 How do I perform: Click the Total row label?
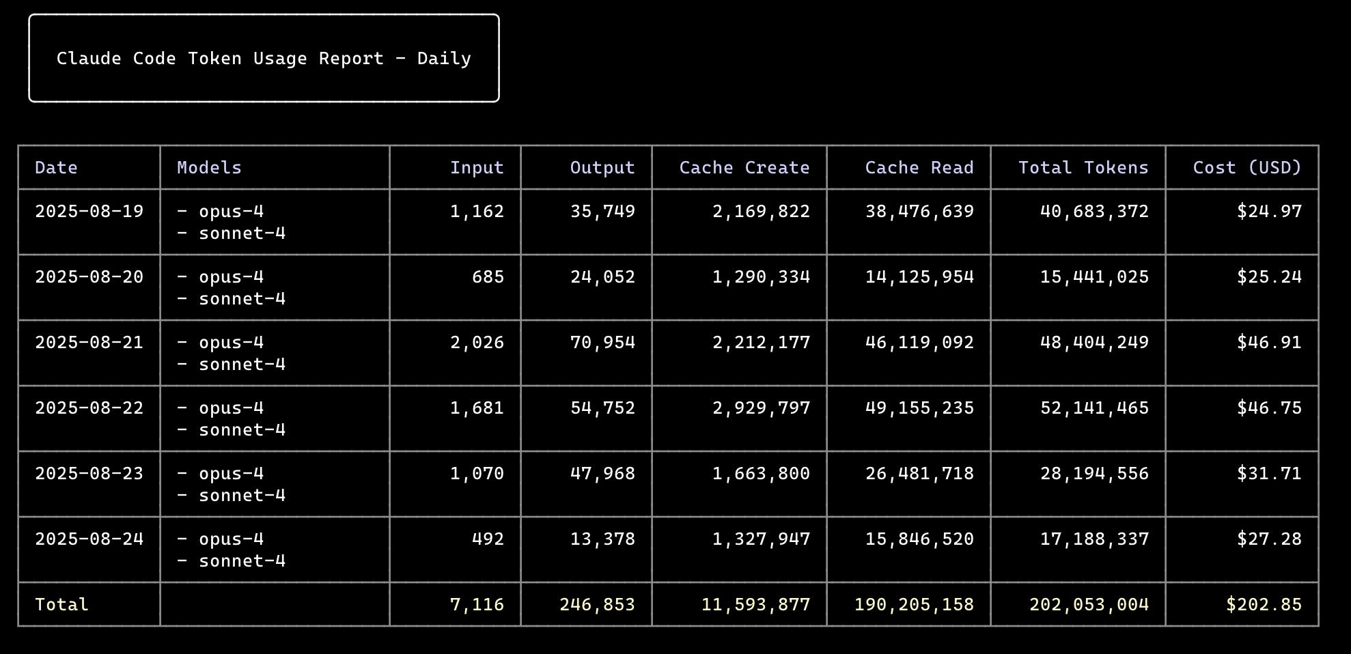pos(61,605)
